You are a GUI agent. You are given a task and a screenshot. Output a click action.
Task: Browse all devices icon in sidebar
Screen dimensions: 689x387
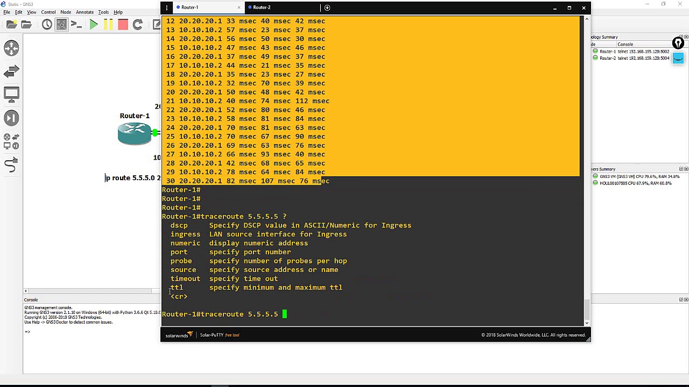coord(11,141)
